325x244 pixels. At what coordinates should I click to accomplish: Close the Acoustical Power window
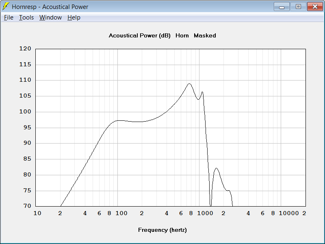(x=315, y=7)
